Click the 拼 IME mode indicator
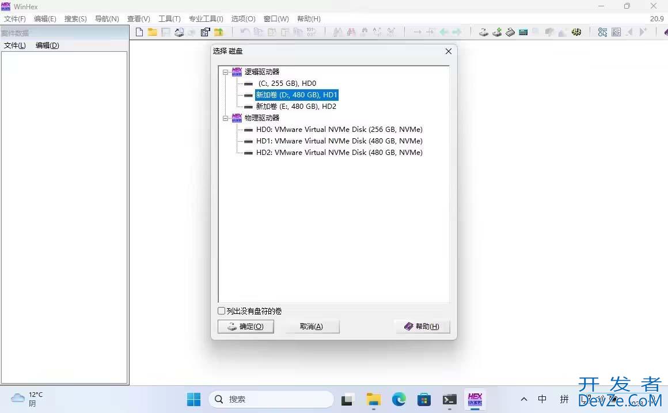 [564, 399]
